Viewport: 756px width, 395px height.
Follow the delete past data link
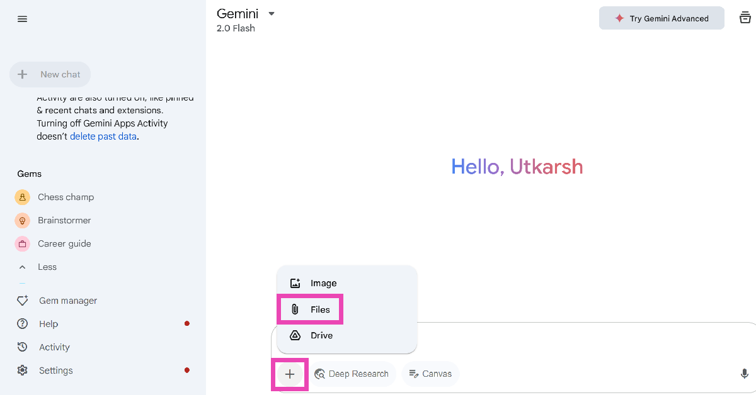(103, 136)
